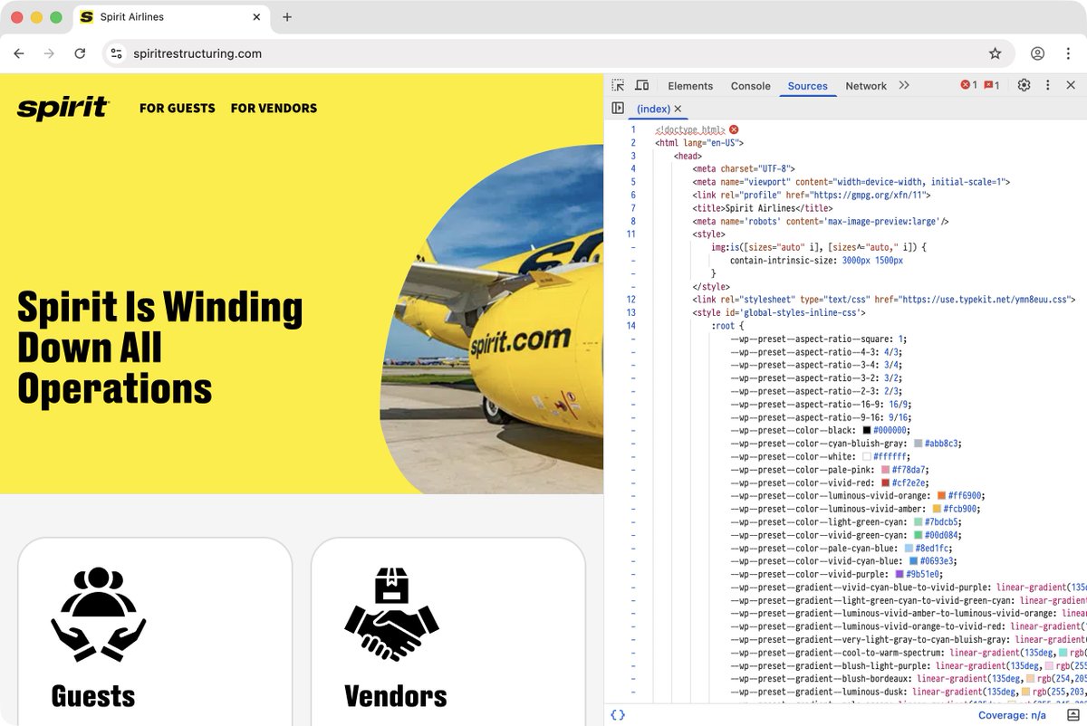1087x726 pixels.
Task: Click the vivid-green-cyan #00d084 swatch
Action: 919,536
